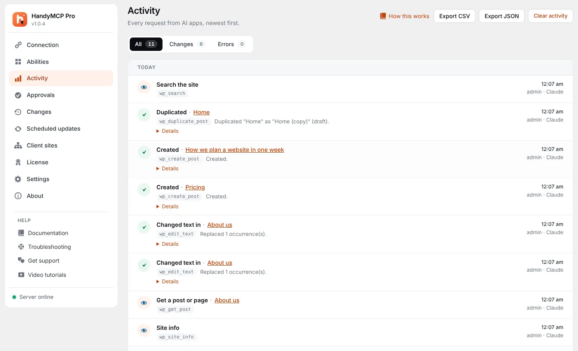Viewport: 578px width, 351px height.
Task: Expand Details under Created How we plan
Action: click(168, 169)
